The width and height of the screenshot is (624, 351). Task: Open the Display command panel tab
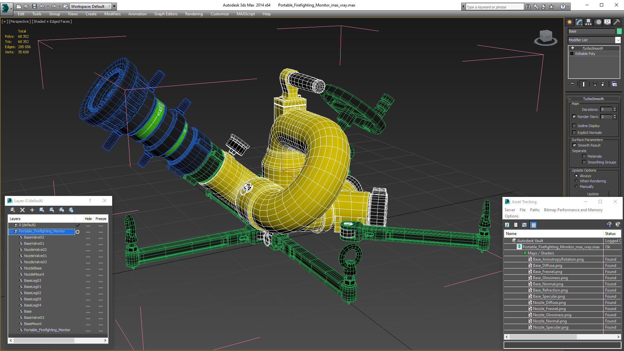pos(607,22)
